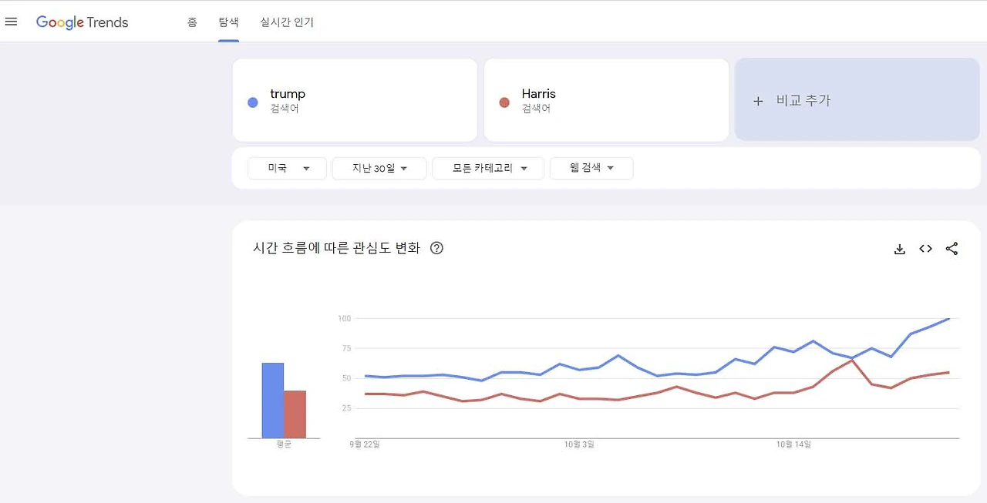Click the 평균 label under the bars

click(x=284, y=444)
